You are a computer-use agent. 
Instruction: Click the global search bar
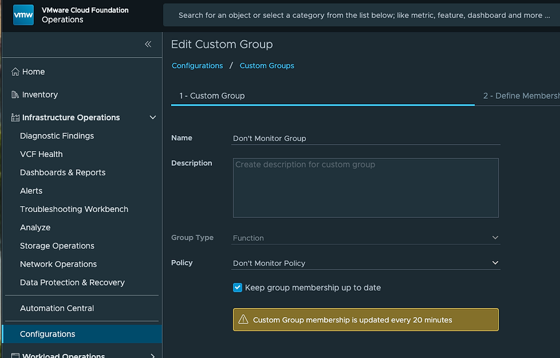coord(361,15)
